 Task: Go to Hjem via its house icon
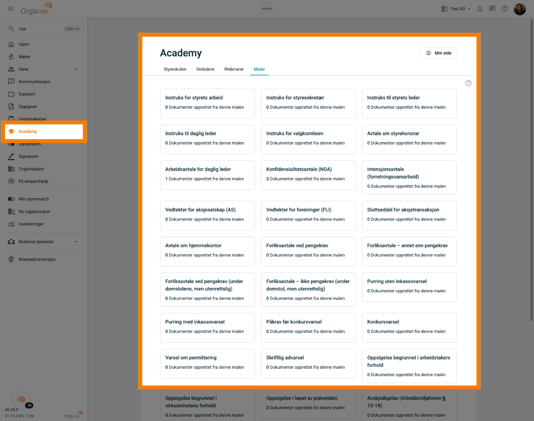pos(11,44)
